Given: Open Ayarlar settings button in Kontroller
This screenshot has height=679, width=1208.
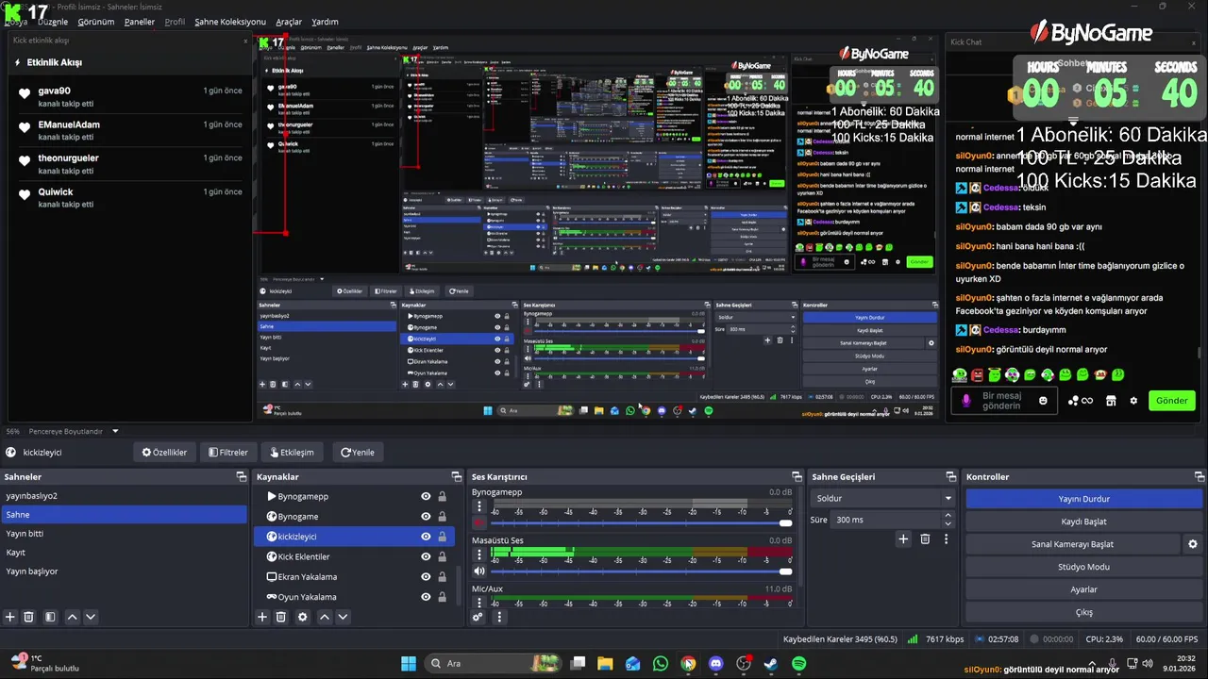Looking at the screenshot, I should [1083, 589].
